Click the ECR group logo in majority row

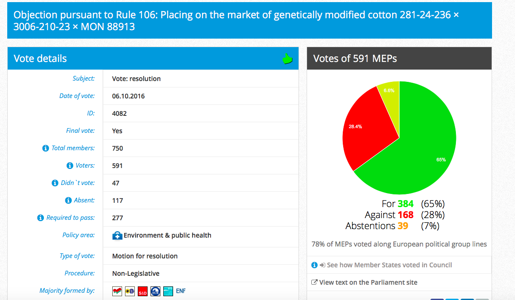click(156, 291)
